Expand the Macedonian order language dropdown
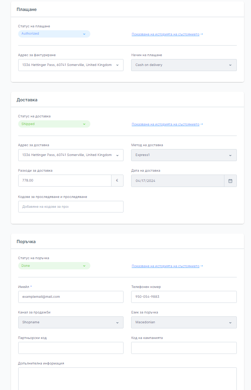Viewport: 251px width, 390px height. [184, 322]
